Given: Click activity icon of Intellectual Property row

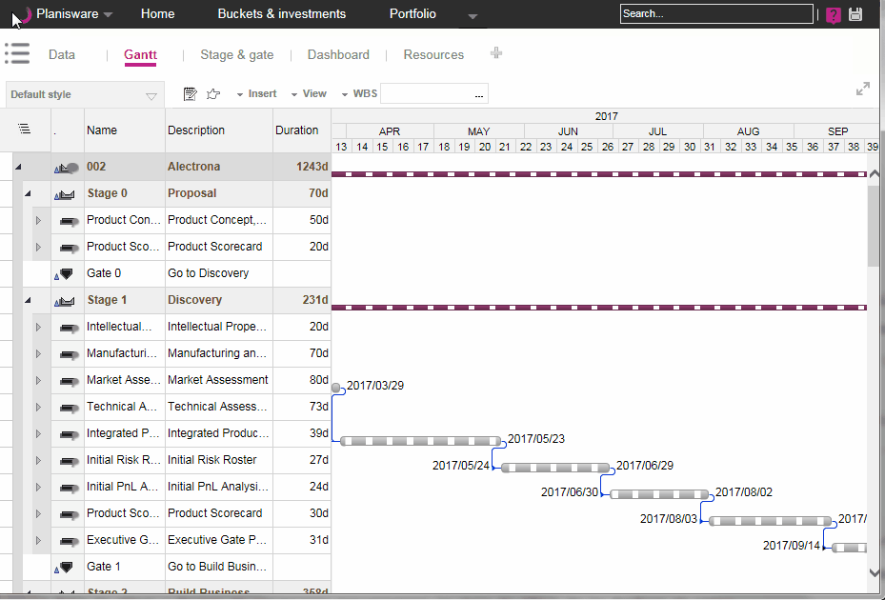Looking at the screenshot, I should [x=69, y=328].
